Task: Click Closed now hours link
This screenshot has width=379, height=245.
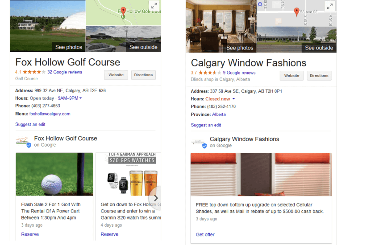Action: click(x=217, y=99)
